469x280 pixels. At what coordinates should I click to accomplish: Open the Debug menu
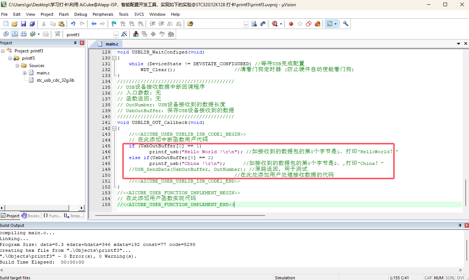pos(81,14)
